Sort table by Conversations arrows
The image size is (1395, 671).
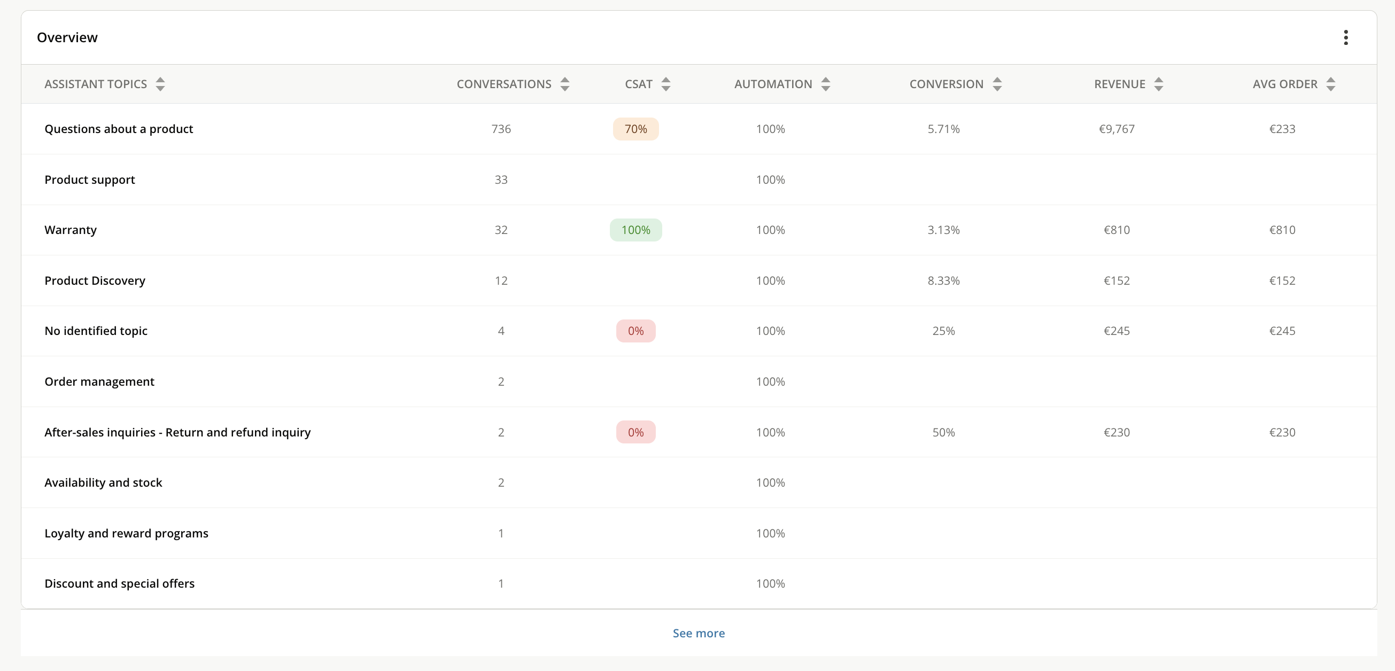(565, 84)
